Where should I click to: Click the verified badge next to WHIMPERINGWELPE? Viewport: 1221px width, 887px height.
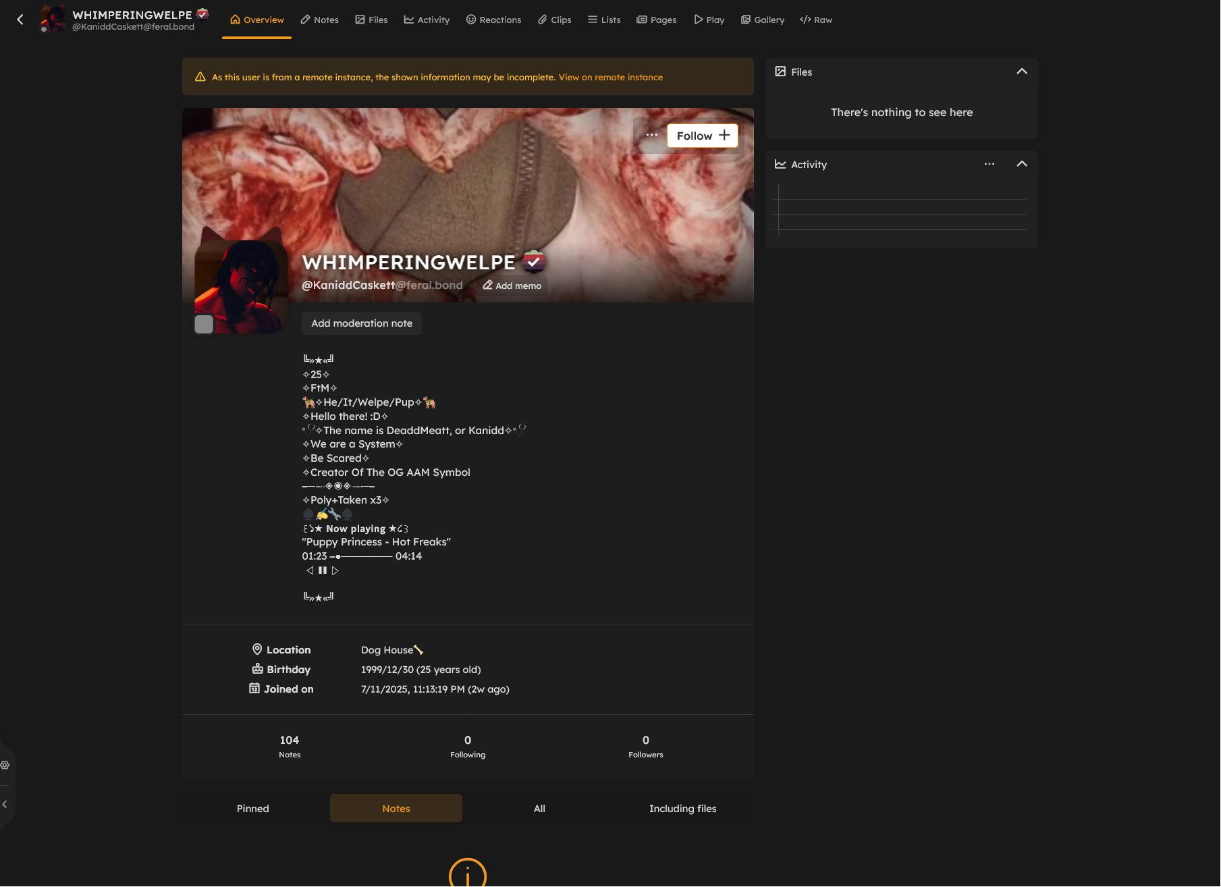534,261
